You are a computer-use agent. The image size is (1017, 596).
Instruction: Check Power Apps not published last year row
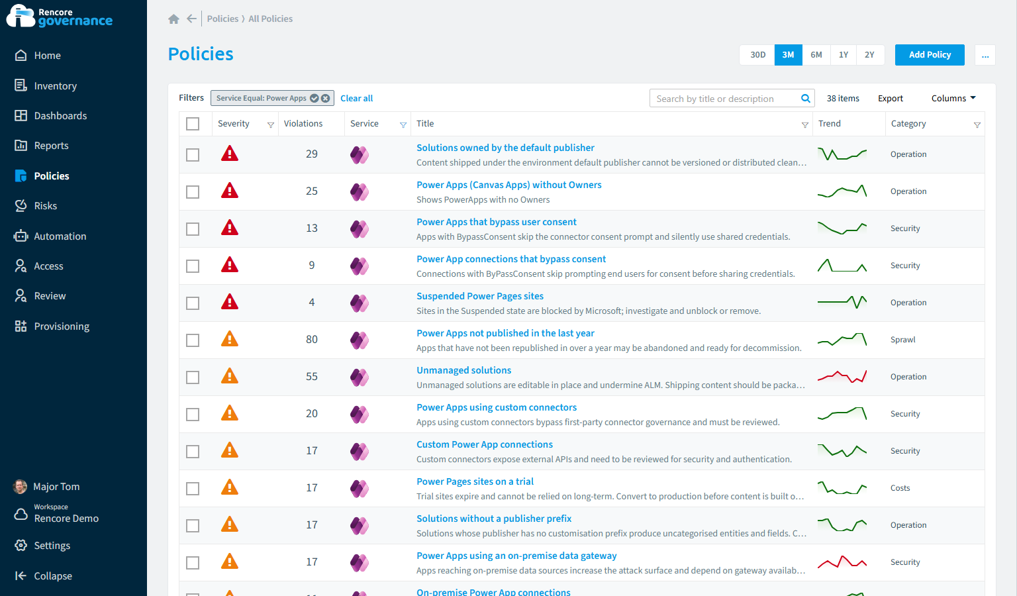[x=193, y=340]
